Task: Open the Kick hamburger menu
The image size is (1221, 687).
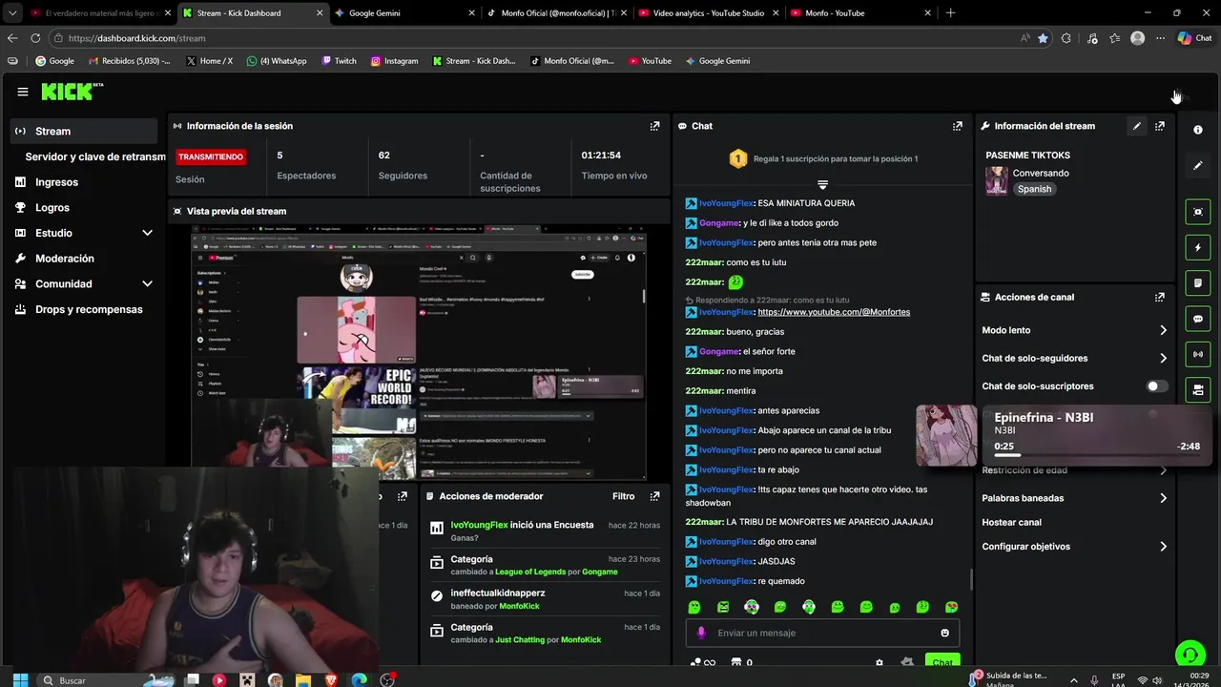Action: pyautogui.click(x=22, y=92)
